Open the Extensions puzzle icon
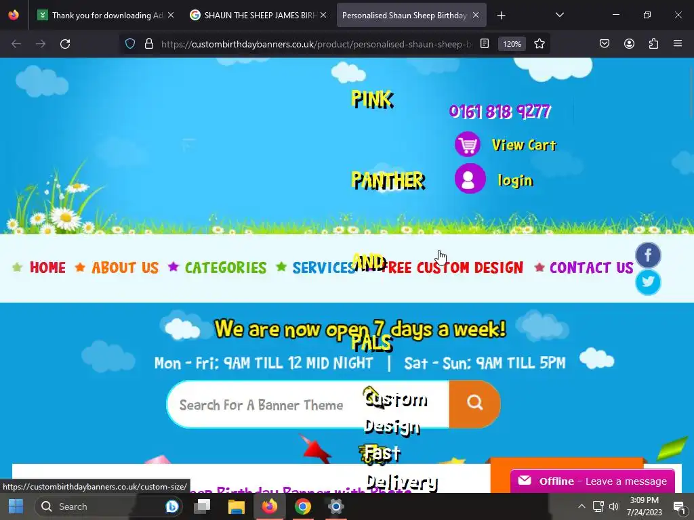This screenshot has width=694, height=520. point(653,44)
